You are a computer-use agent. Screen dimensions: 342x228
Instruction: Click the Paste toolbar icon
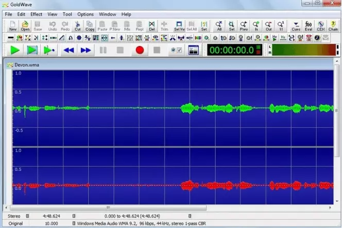click(x=102, y=26)
